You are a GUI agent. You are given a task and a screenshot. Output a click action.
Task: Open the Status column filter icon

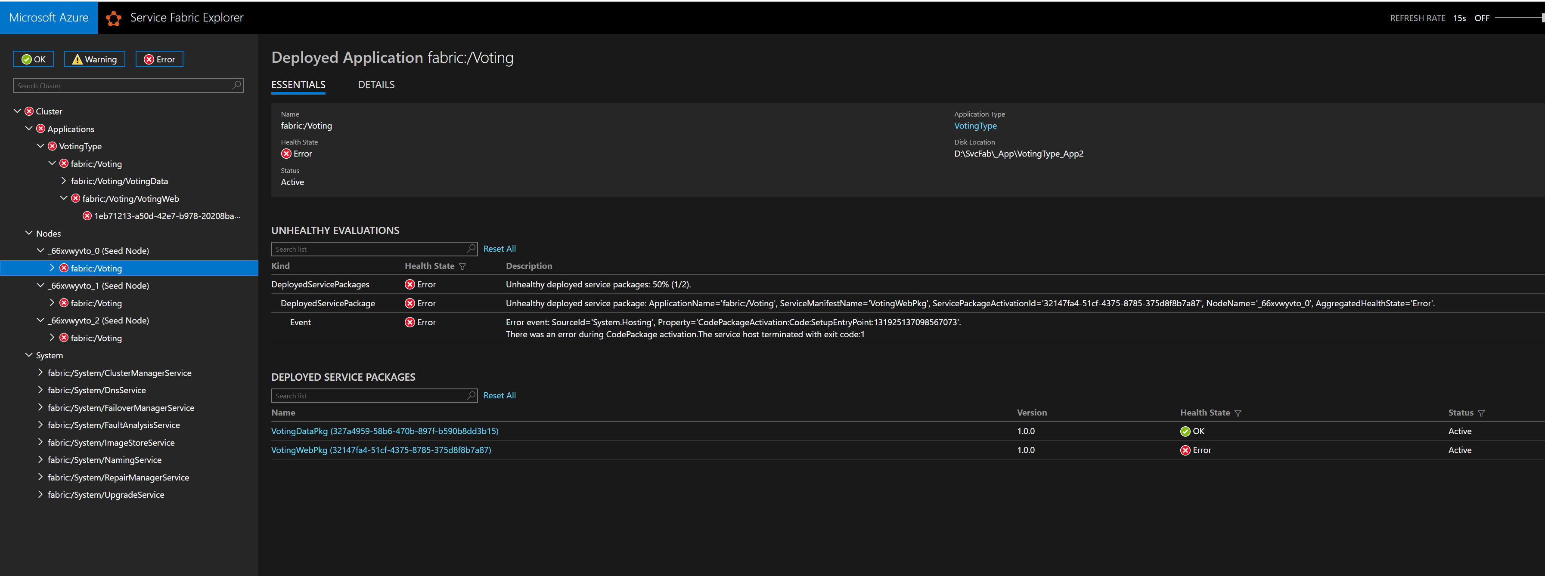pyautogui.click(x=1481, y=413)
